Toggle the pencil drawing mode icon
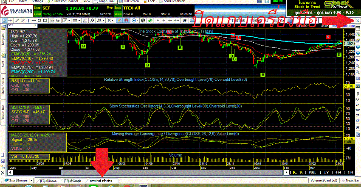The width and height of the screenshot is (361, 187). (x=119, y=21)
